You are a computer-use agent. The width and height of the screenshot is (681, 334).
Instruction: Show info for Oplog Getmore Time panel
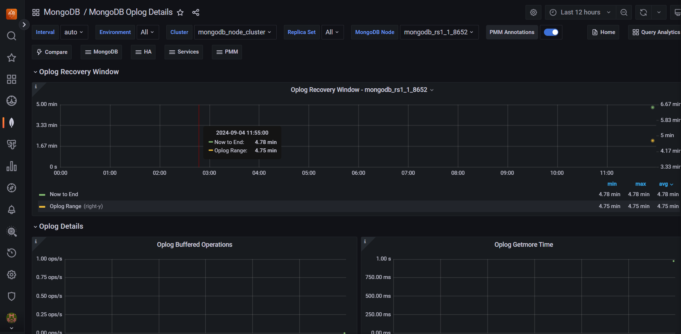coord(365,241)
